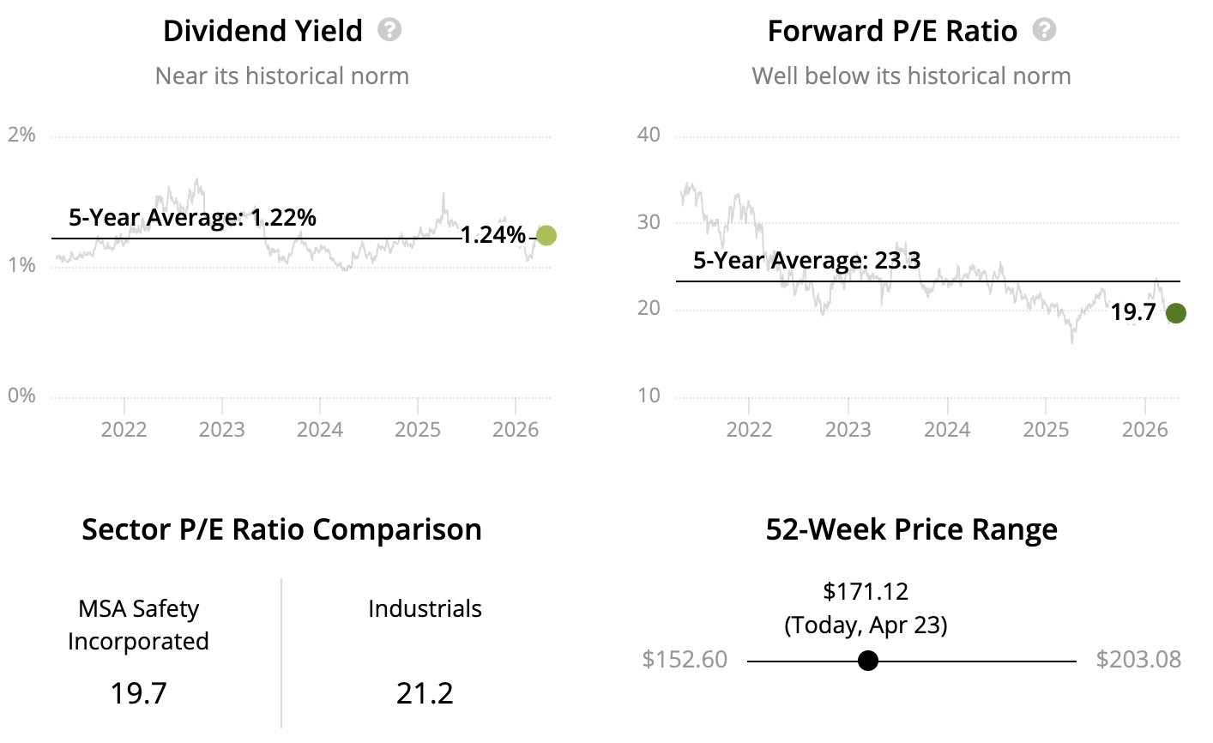Click the MSA Safety Incorporated label
This screenshot has height=743, width=1213.
tap(138, 625)
